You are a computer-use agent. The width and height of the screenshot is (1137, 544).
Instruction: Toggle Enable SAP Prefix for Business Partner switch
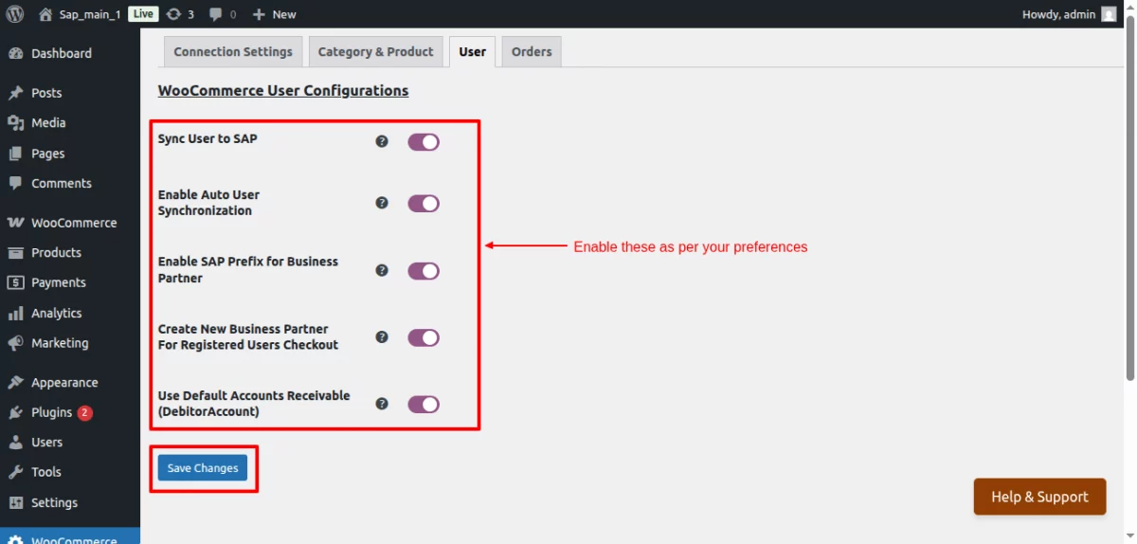point(424,271)
